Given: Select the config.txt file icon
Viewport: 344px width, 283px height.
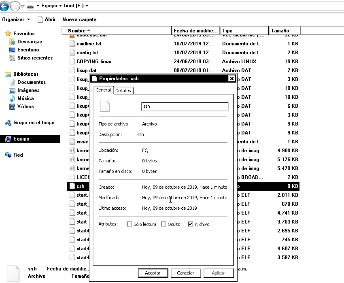Looking at the screenshot, I should pos(72,53).
